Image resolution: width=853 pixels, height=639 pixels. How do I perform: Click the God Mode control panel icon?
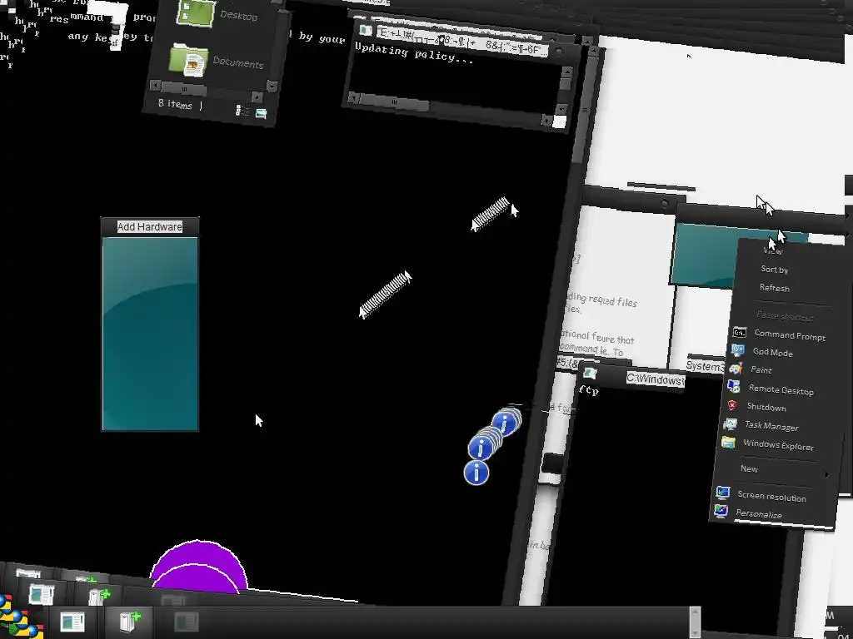(x=738, y=350)
